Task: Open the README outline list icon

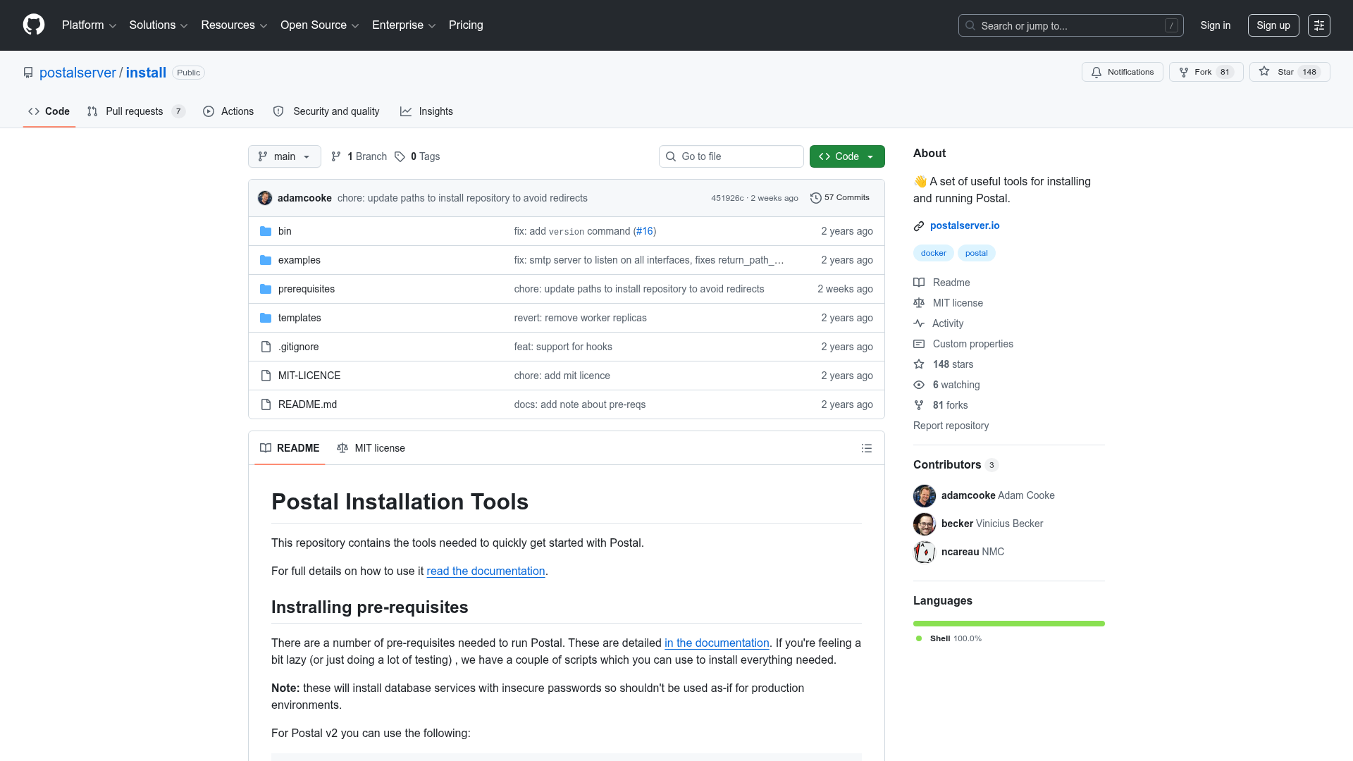Action: pyautogui.click(x=867, y=448)
